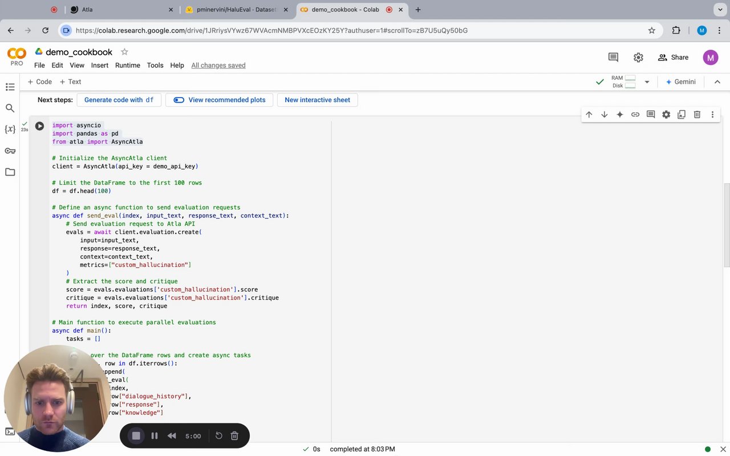730x456 pixels.
Task: Click the Share button
Action: 673,57
